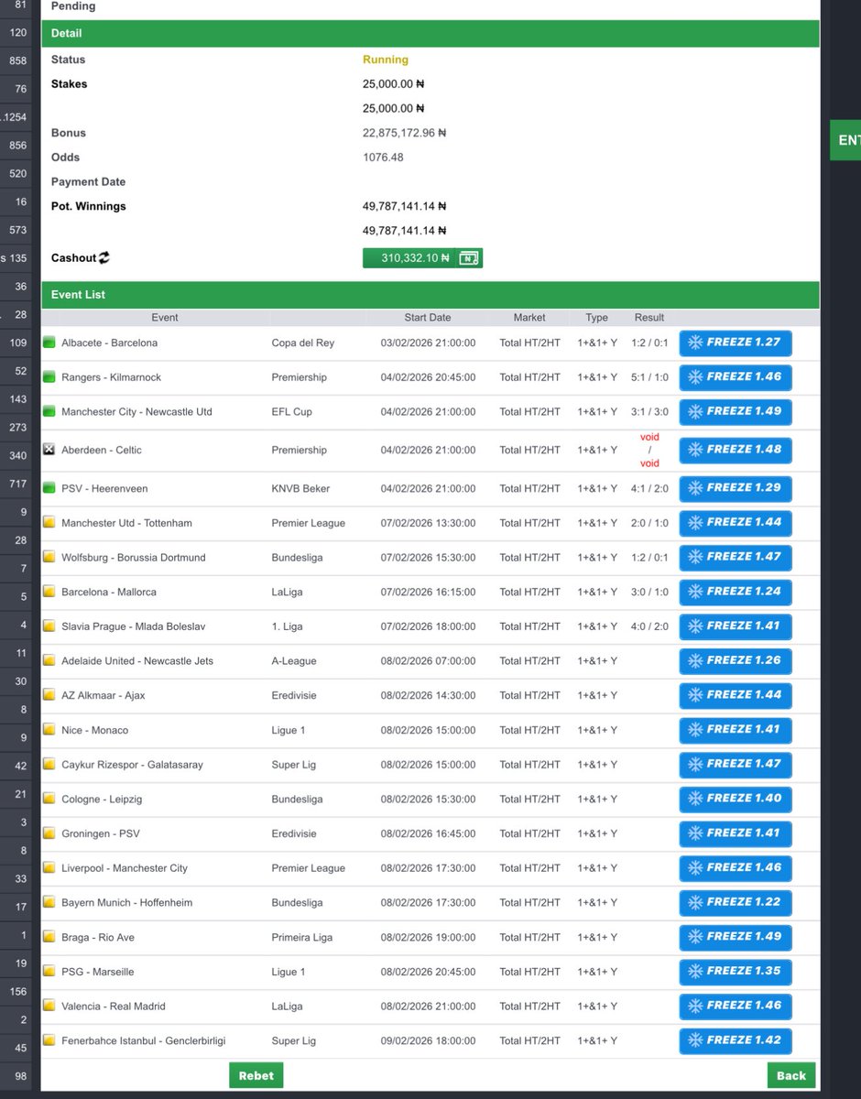Freeze Manchester City - Newcastle at 1.49
Viewport: 861px width, 1099px height.
pyautogui.click(x=736, y=412)
